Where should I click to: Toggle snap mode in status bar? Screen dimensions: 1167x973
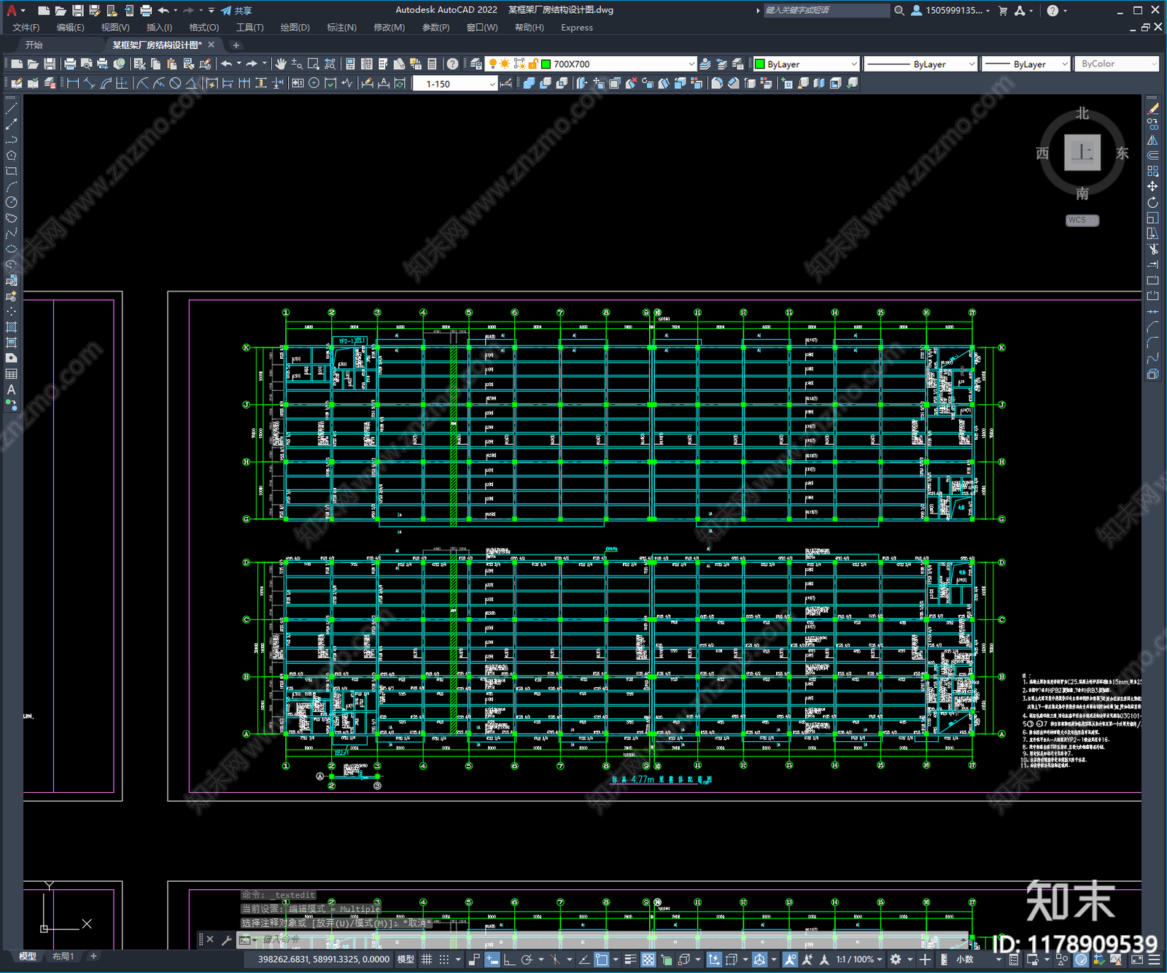[x=444, y=959]
